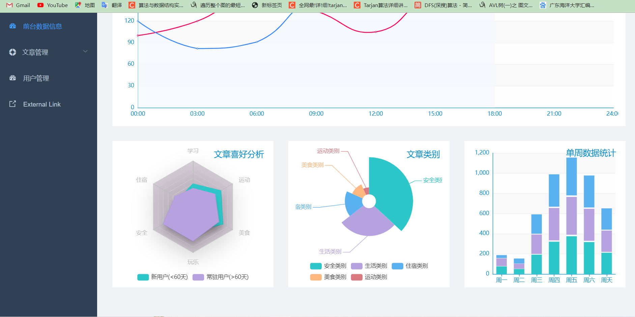The height and width of the screenshot is (317, 635).
Task: Open the Tarjan算法详细讲 bookmark icon
Action: 357,5
